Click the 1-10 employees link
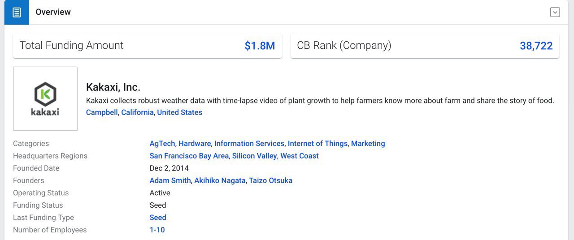 (157, 230)
